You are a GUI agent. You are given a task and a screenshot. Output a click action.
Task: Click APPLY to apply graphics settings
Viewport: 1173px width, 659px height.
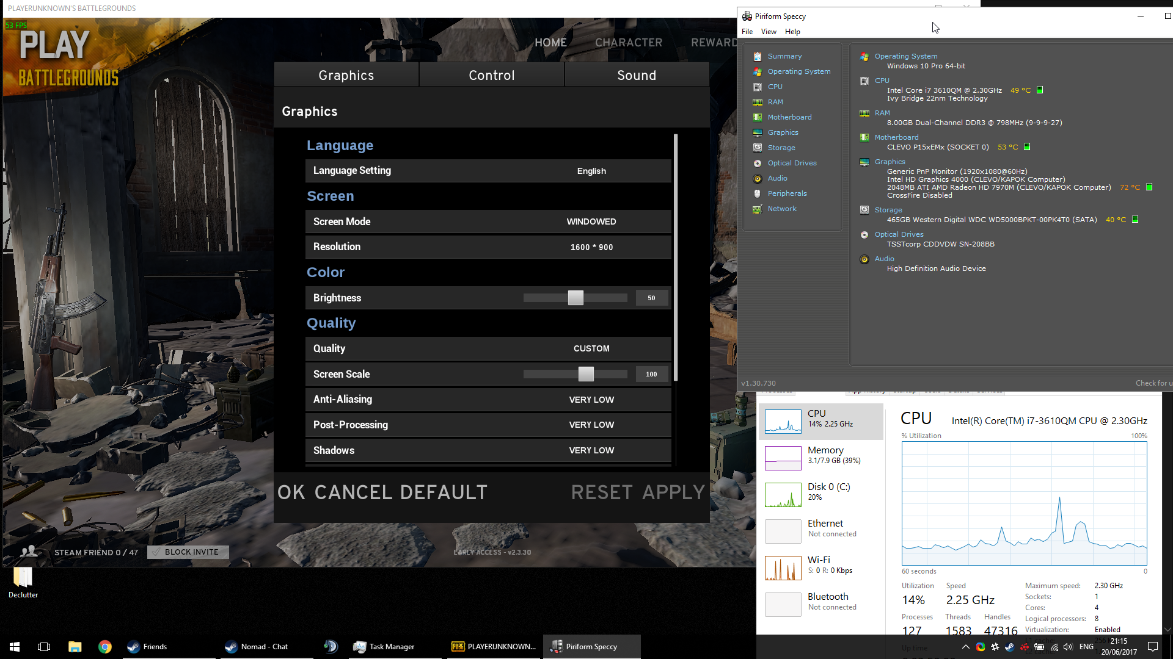[674, 492]
